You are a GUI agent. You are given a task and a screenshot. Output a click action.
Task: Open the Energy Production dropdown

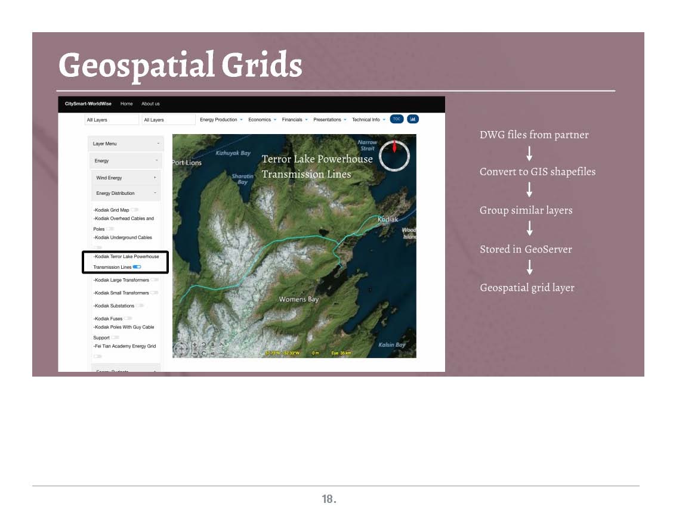click(221, 120)
